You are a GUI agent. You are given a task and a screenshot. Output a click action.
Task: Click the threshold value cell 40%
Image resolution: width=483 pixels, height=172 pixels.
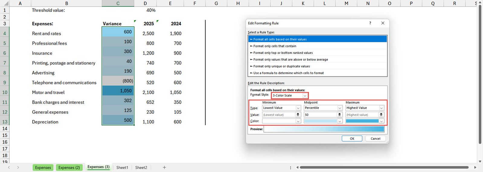pos(145,10)
